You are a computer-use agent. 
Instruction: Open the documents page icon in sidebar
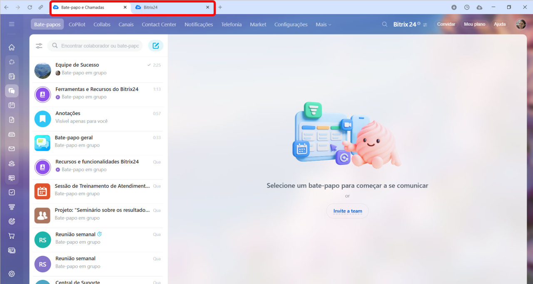coord(12,120)
